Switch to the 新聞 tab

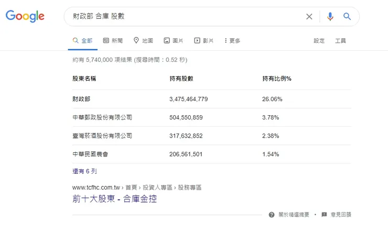pos(113,41)
